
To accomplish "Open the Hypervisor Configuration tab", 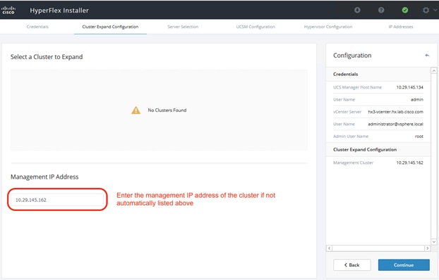I will (x=328, y=27).
